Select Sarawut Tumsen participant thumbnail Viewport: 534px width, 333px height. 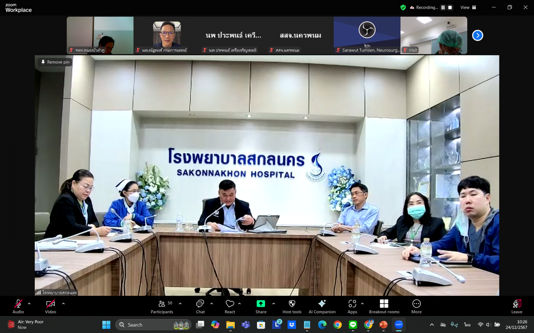click(367, 35)
